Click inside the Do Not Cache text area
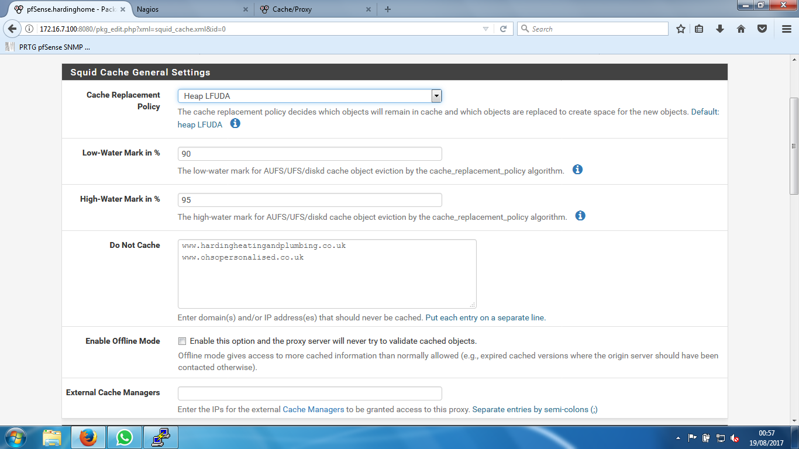 click(327, 274)
